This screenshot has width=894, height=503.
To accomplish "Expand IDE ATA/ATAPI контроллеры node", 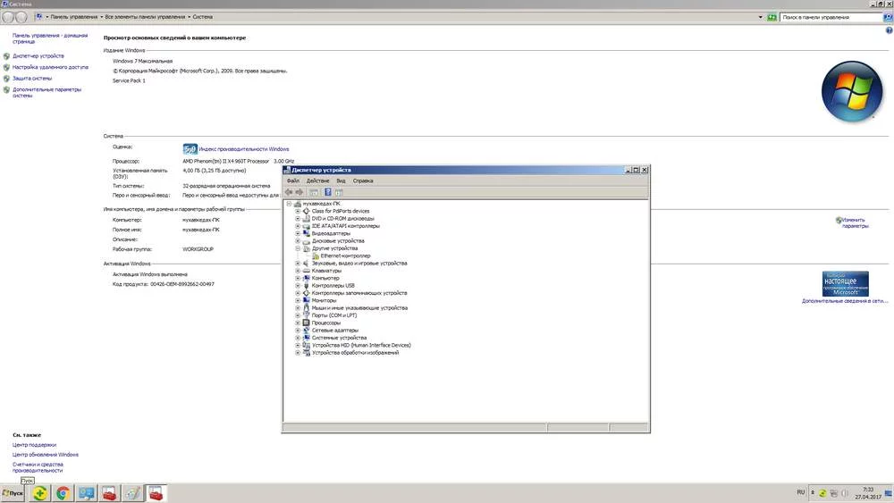I will pyautogui.click(x=298, y=225).
